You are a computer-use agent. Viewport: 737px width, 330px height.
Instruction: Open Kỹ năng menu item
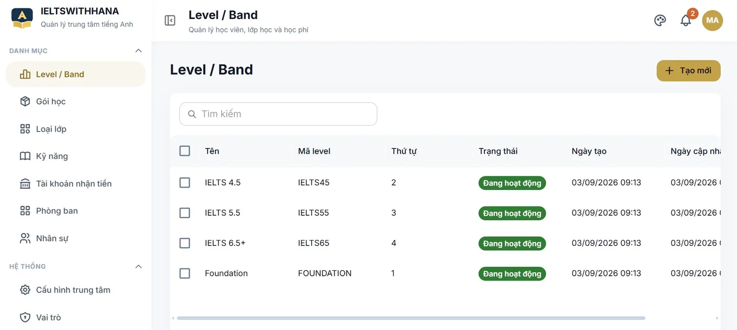point(75,156)
